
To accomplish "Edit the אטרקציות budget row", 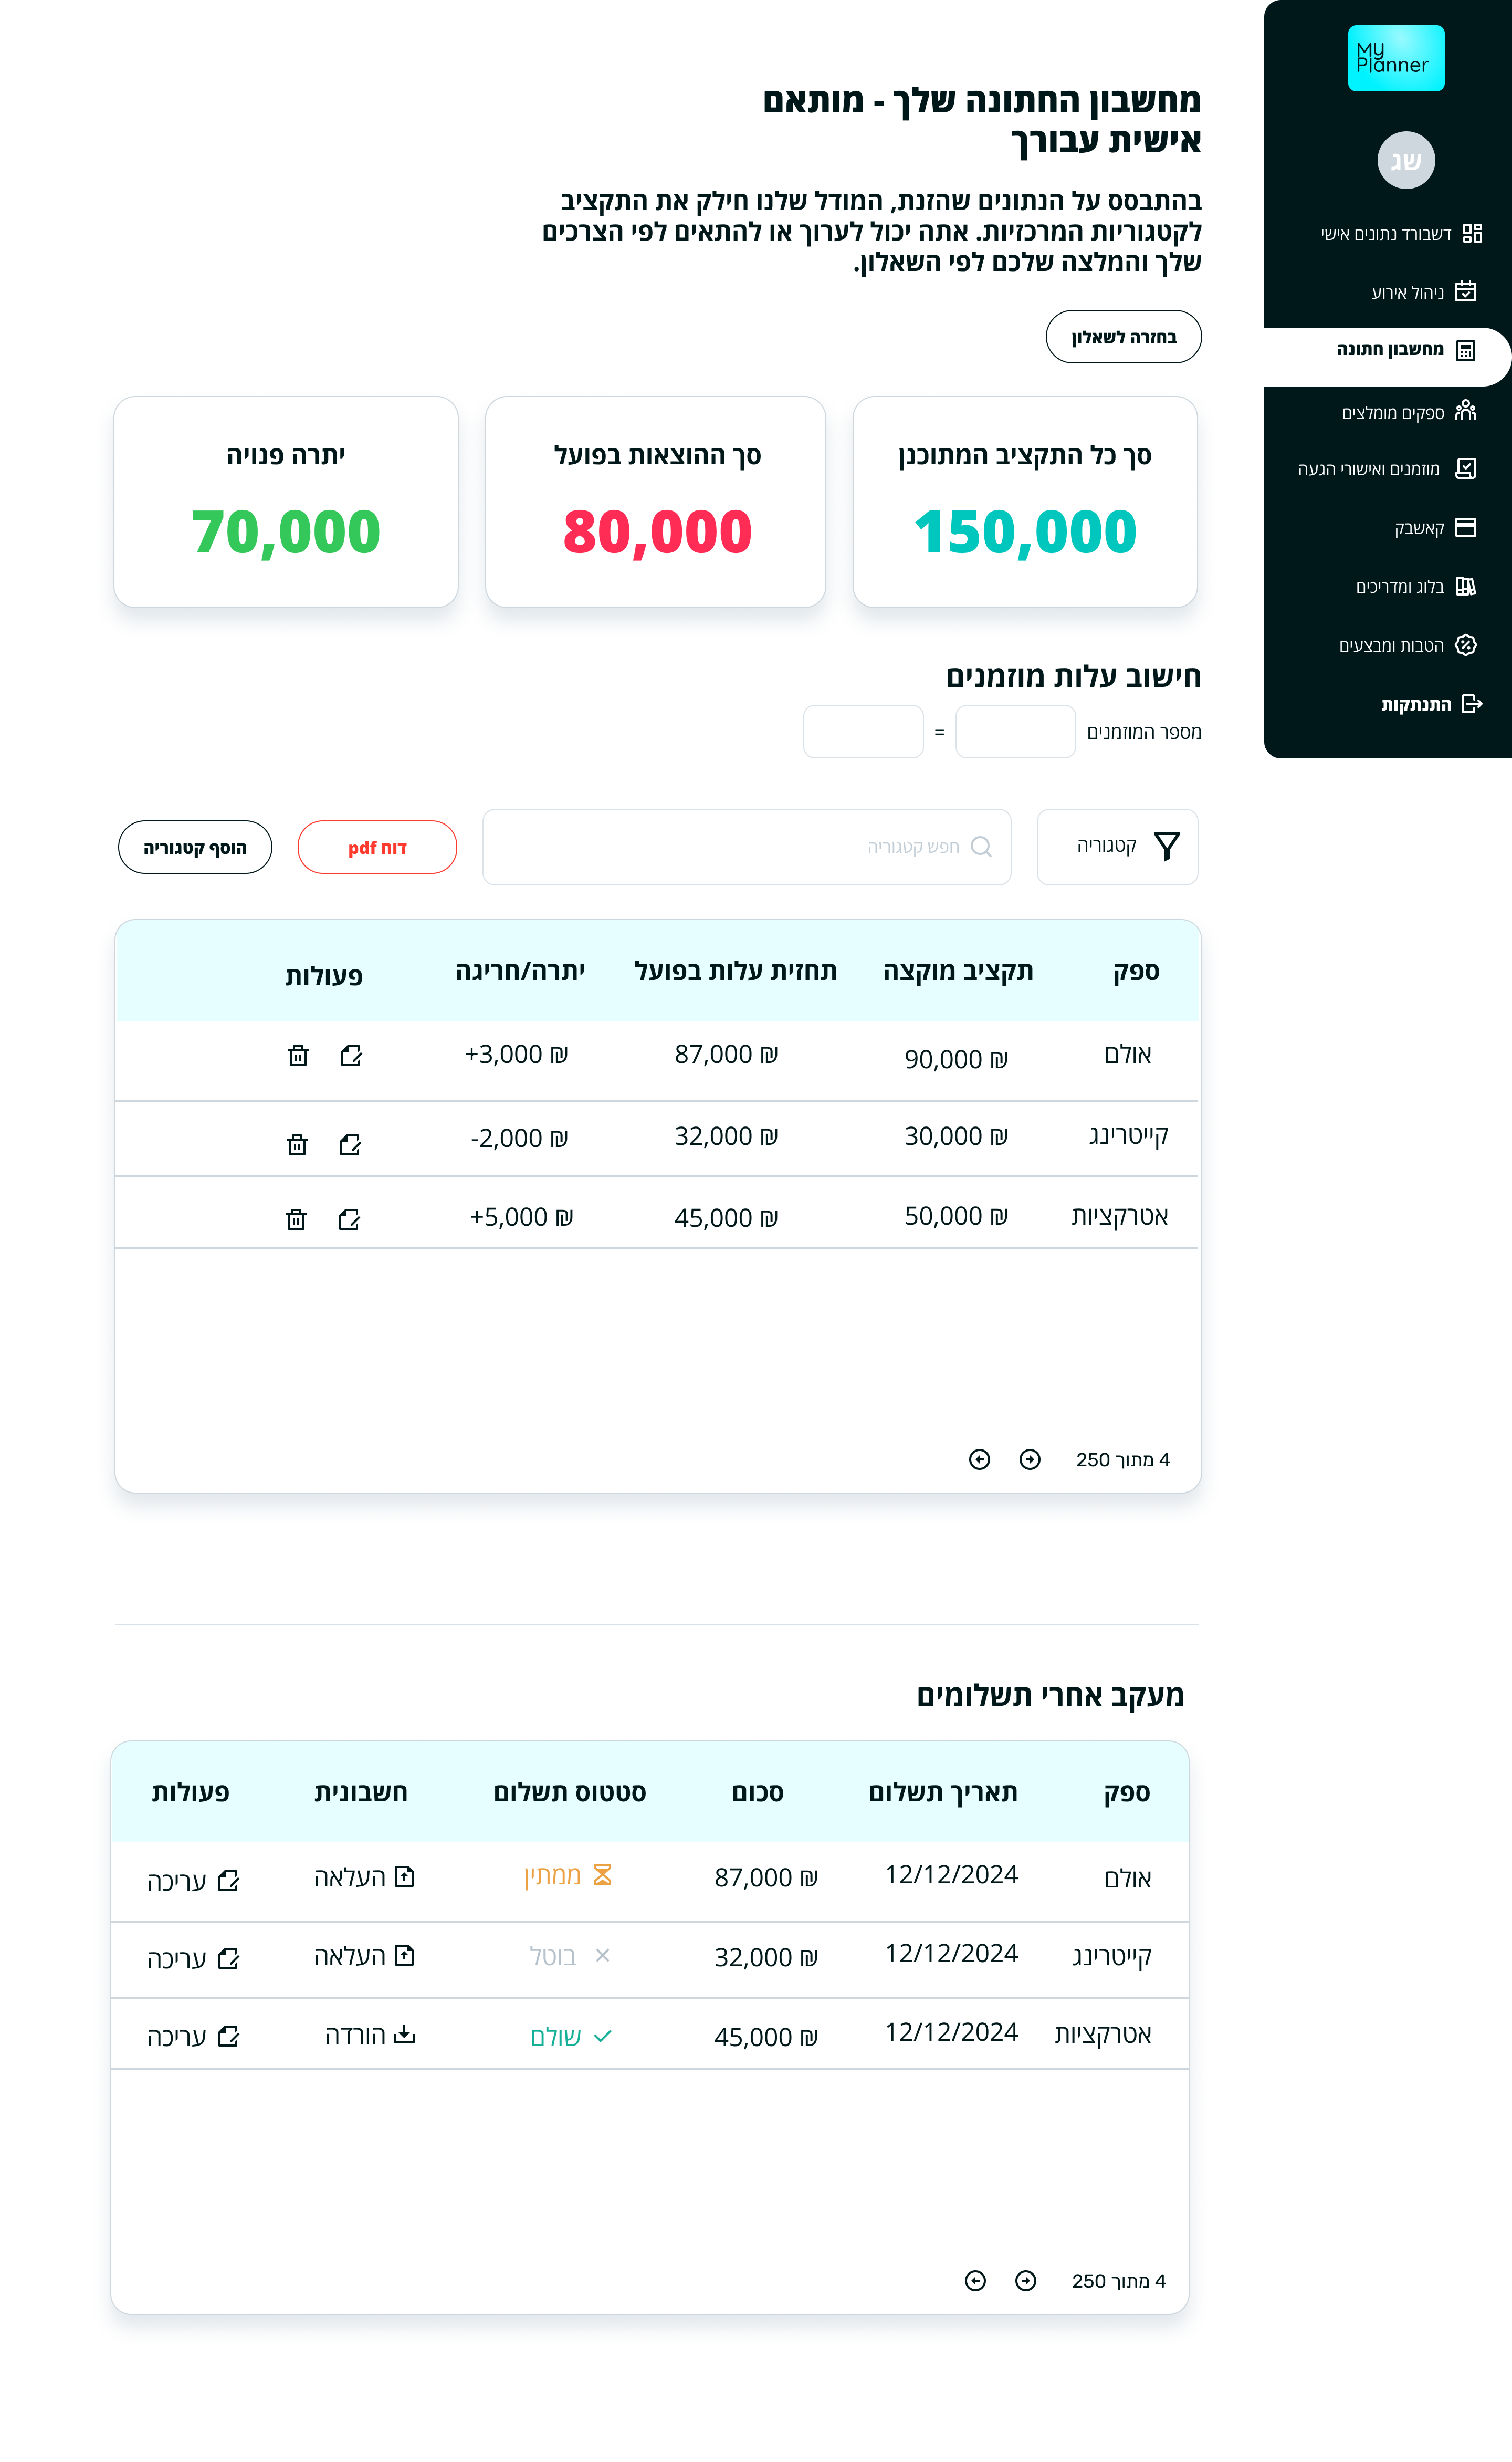I will (349, 1219).
